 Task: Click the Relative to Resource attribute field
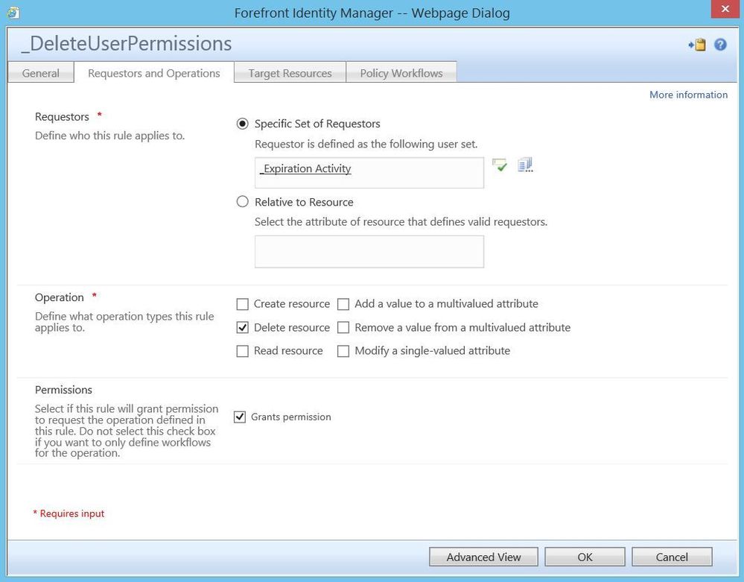(x=369, y=252)
